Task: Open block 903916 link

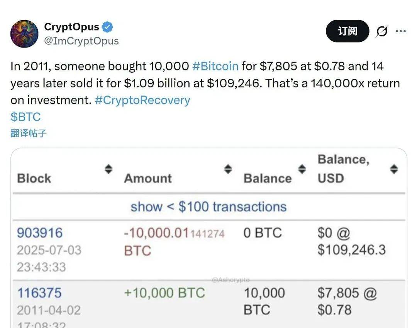Action: (x=39, y=233)
